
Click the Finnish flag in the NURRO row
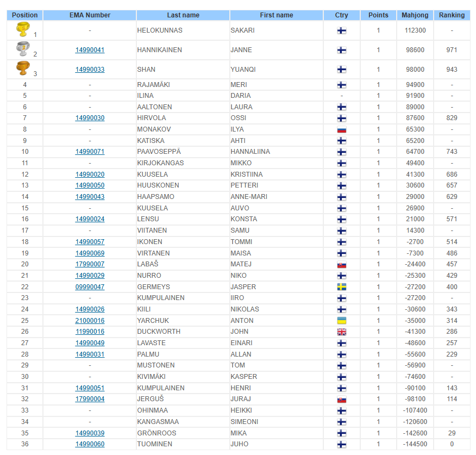(x=342, y=276)
